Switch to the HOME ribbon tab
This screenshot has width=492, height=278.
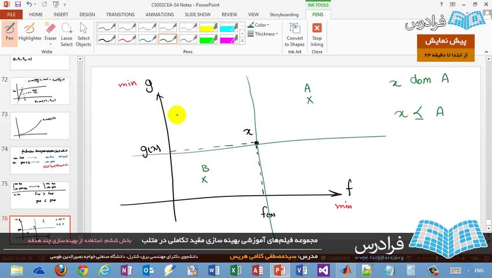coord(36,14)
